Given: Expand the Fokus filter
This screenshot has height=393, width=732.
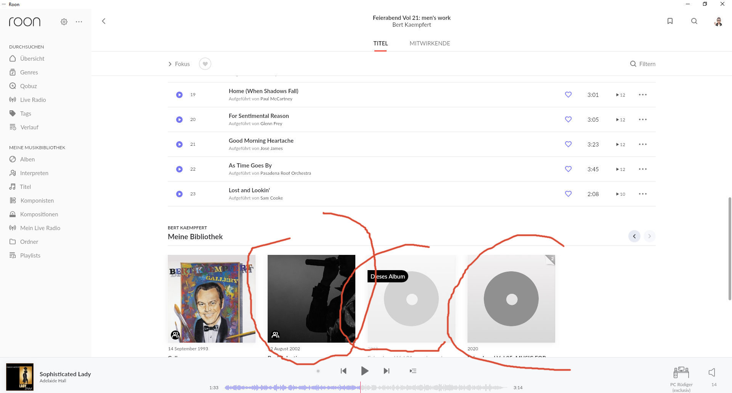Looking at the screenshot, I should click(179, 64).
